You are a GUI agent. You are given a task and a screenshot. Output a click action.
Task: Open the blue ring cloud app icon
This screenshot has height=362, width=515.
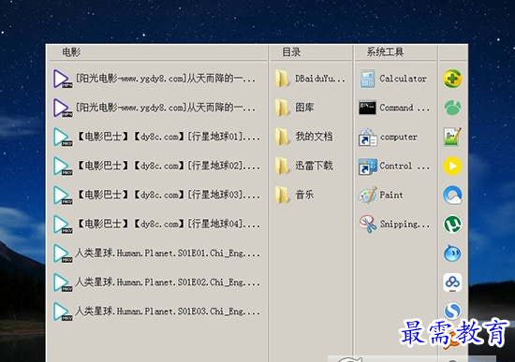(x=452, y=195)
